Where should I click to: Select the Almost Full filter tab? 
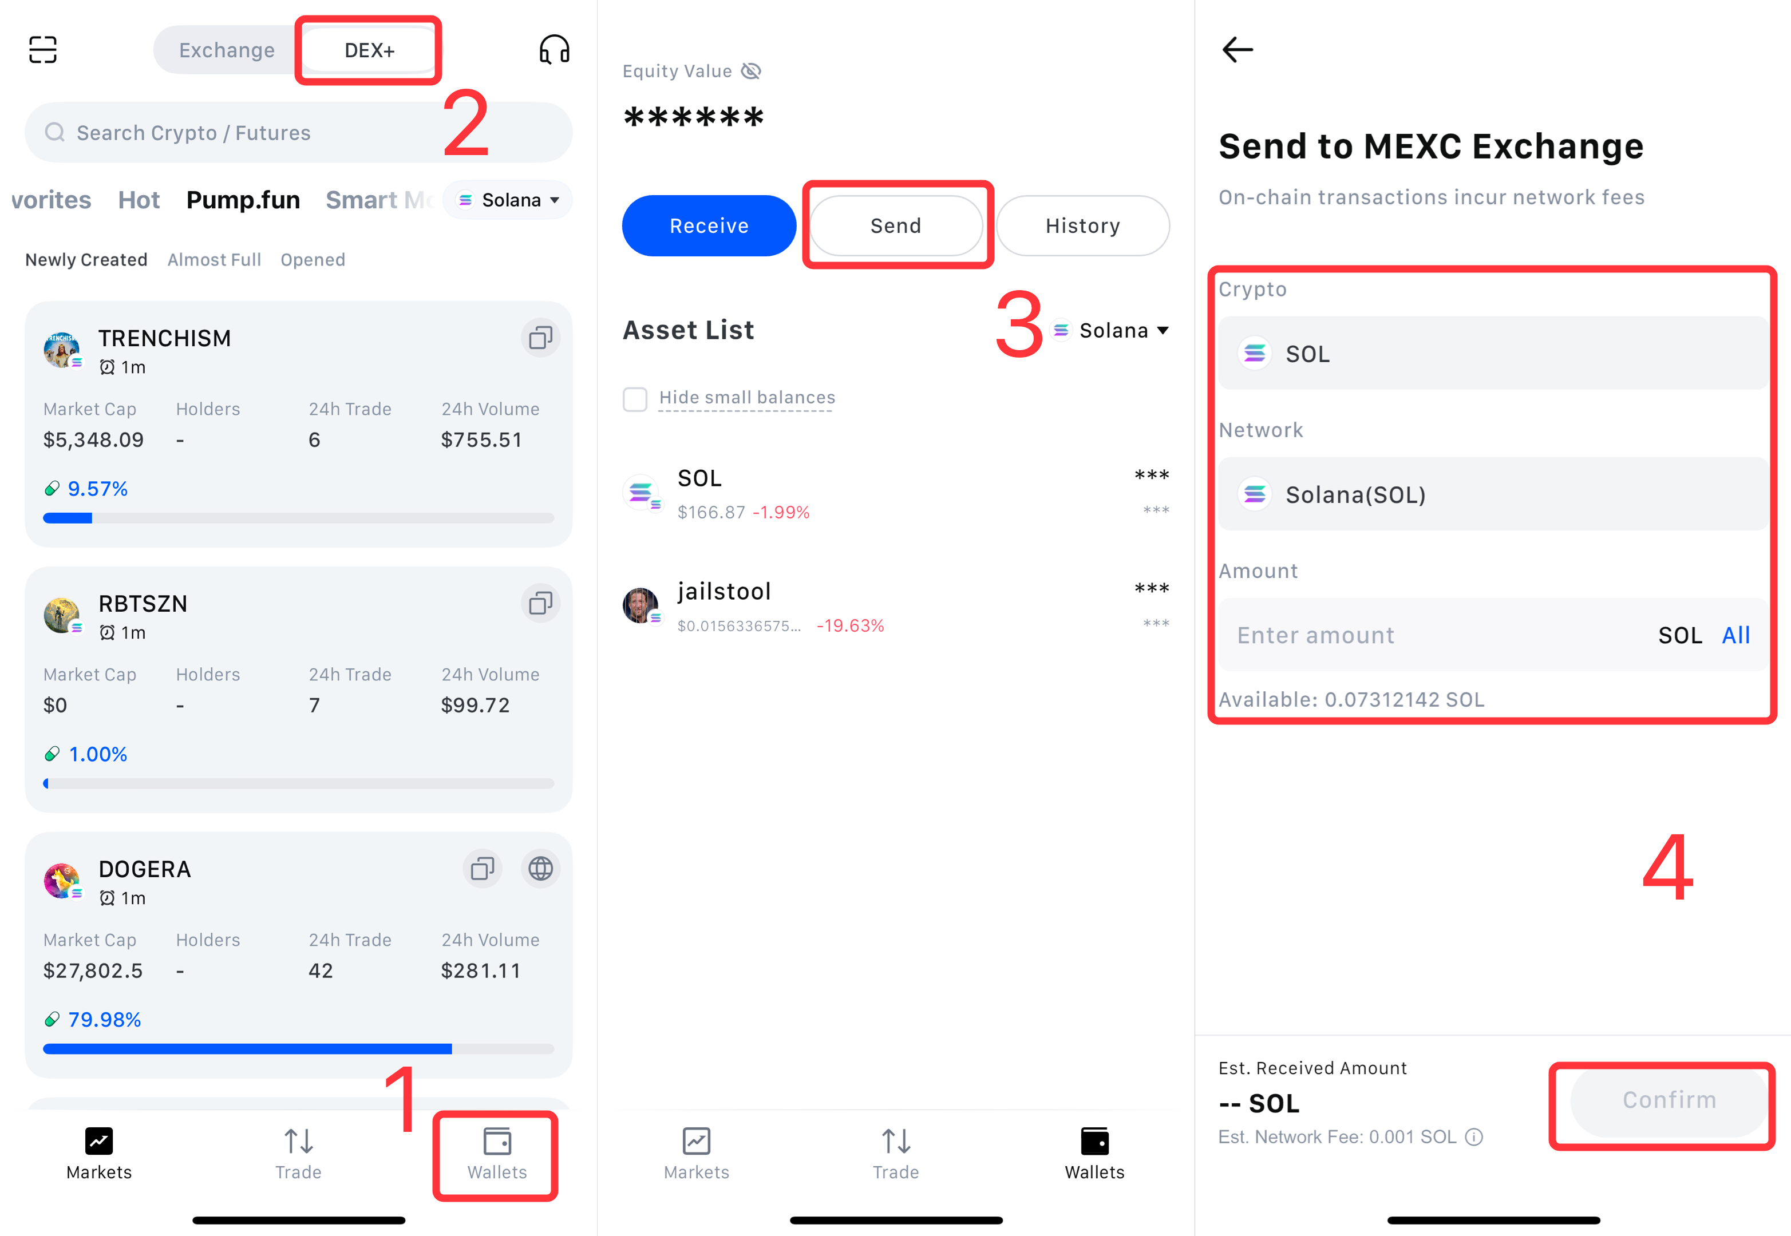coord(214,260)
